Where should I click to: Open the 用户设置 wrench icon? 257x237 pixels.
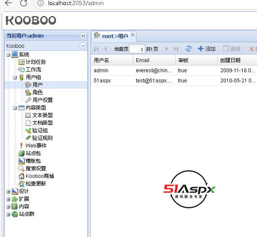pos(28,100)
